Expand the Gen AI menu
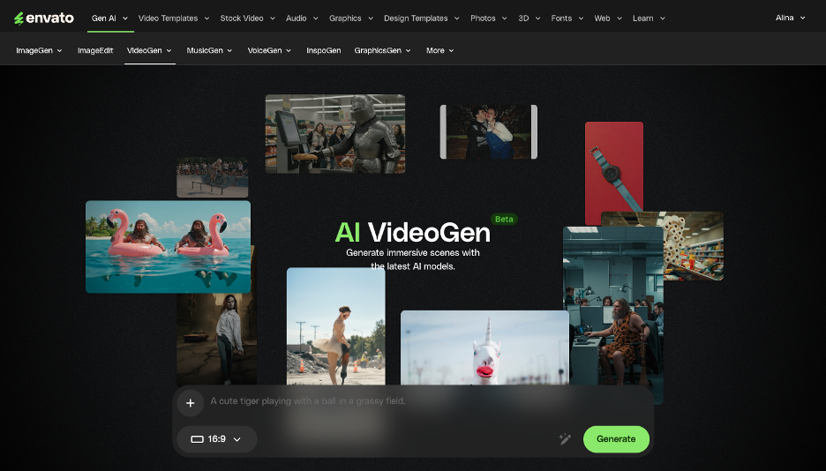The height and width of the screenshot is (471, 826). [x=109, y=18]
